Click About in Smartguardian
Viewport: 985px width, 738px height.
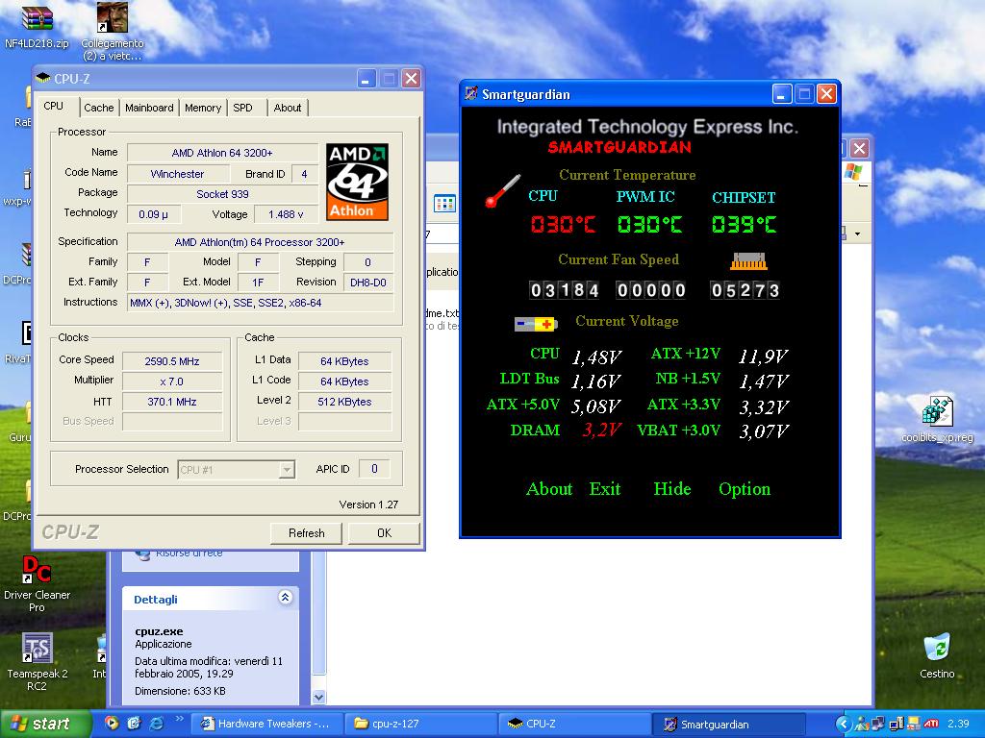(x=549, y=489)
